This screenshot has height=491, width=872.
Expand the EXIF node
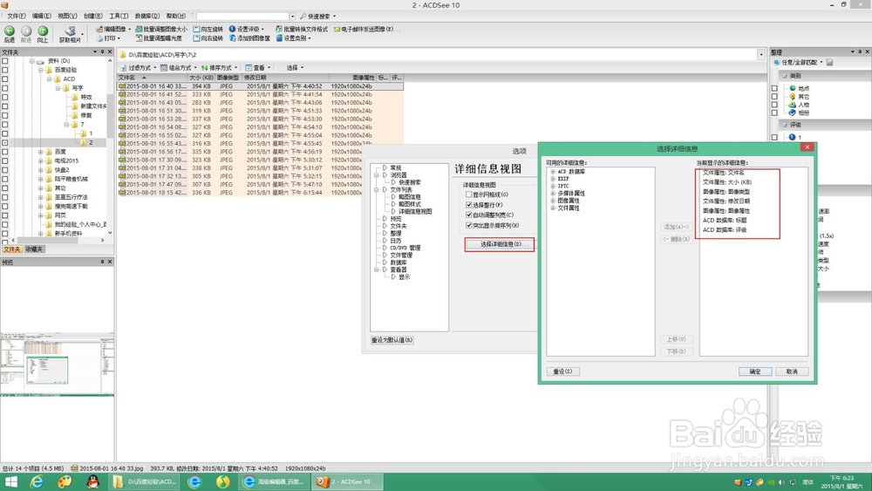point(553,179)
